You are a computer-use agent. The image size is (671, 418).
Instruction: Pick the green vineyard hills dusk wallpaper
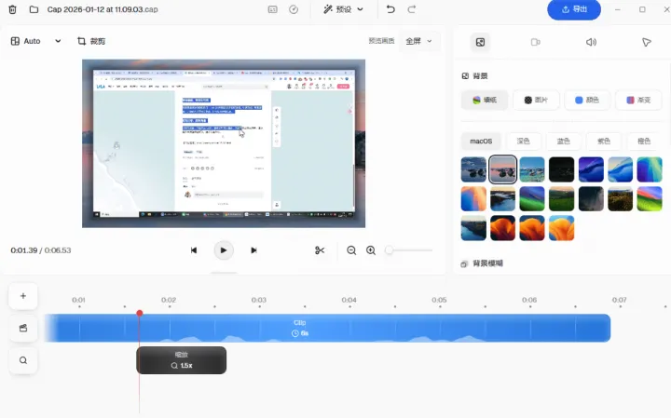[x=561, y=198]
